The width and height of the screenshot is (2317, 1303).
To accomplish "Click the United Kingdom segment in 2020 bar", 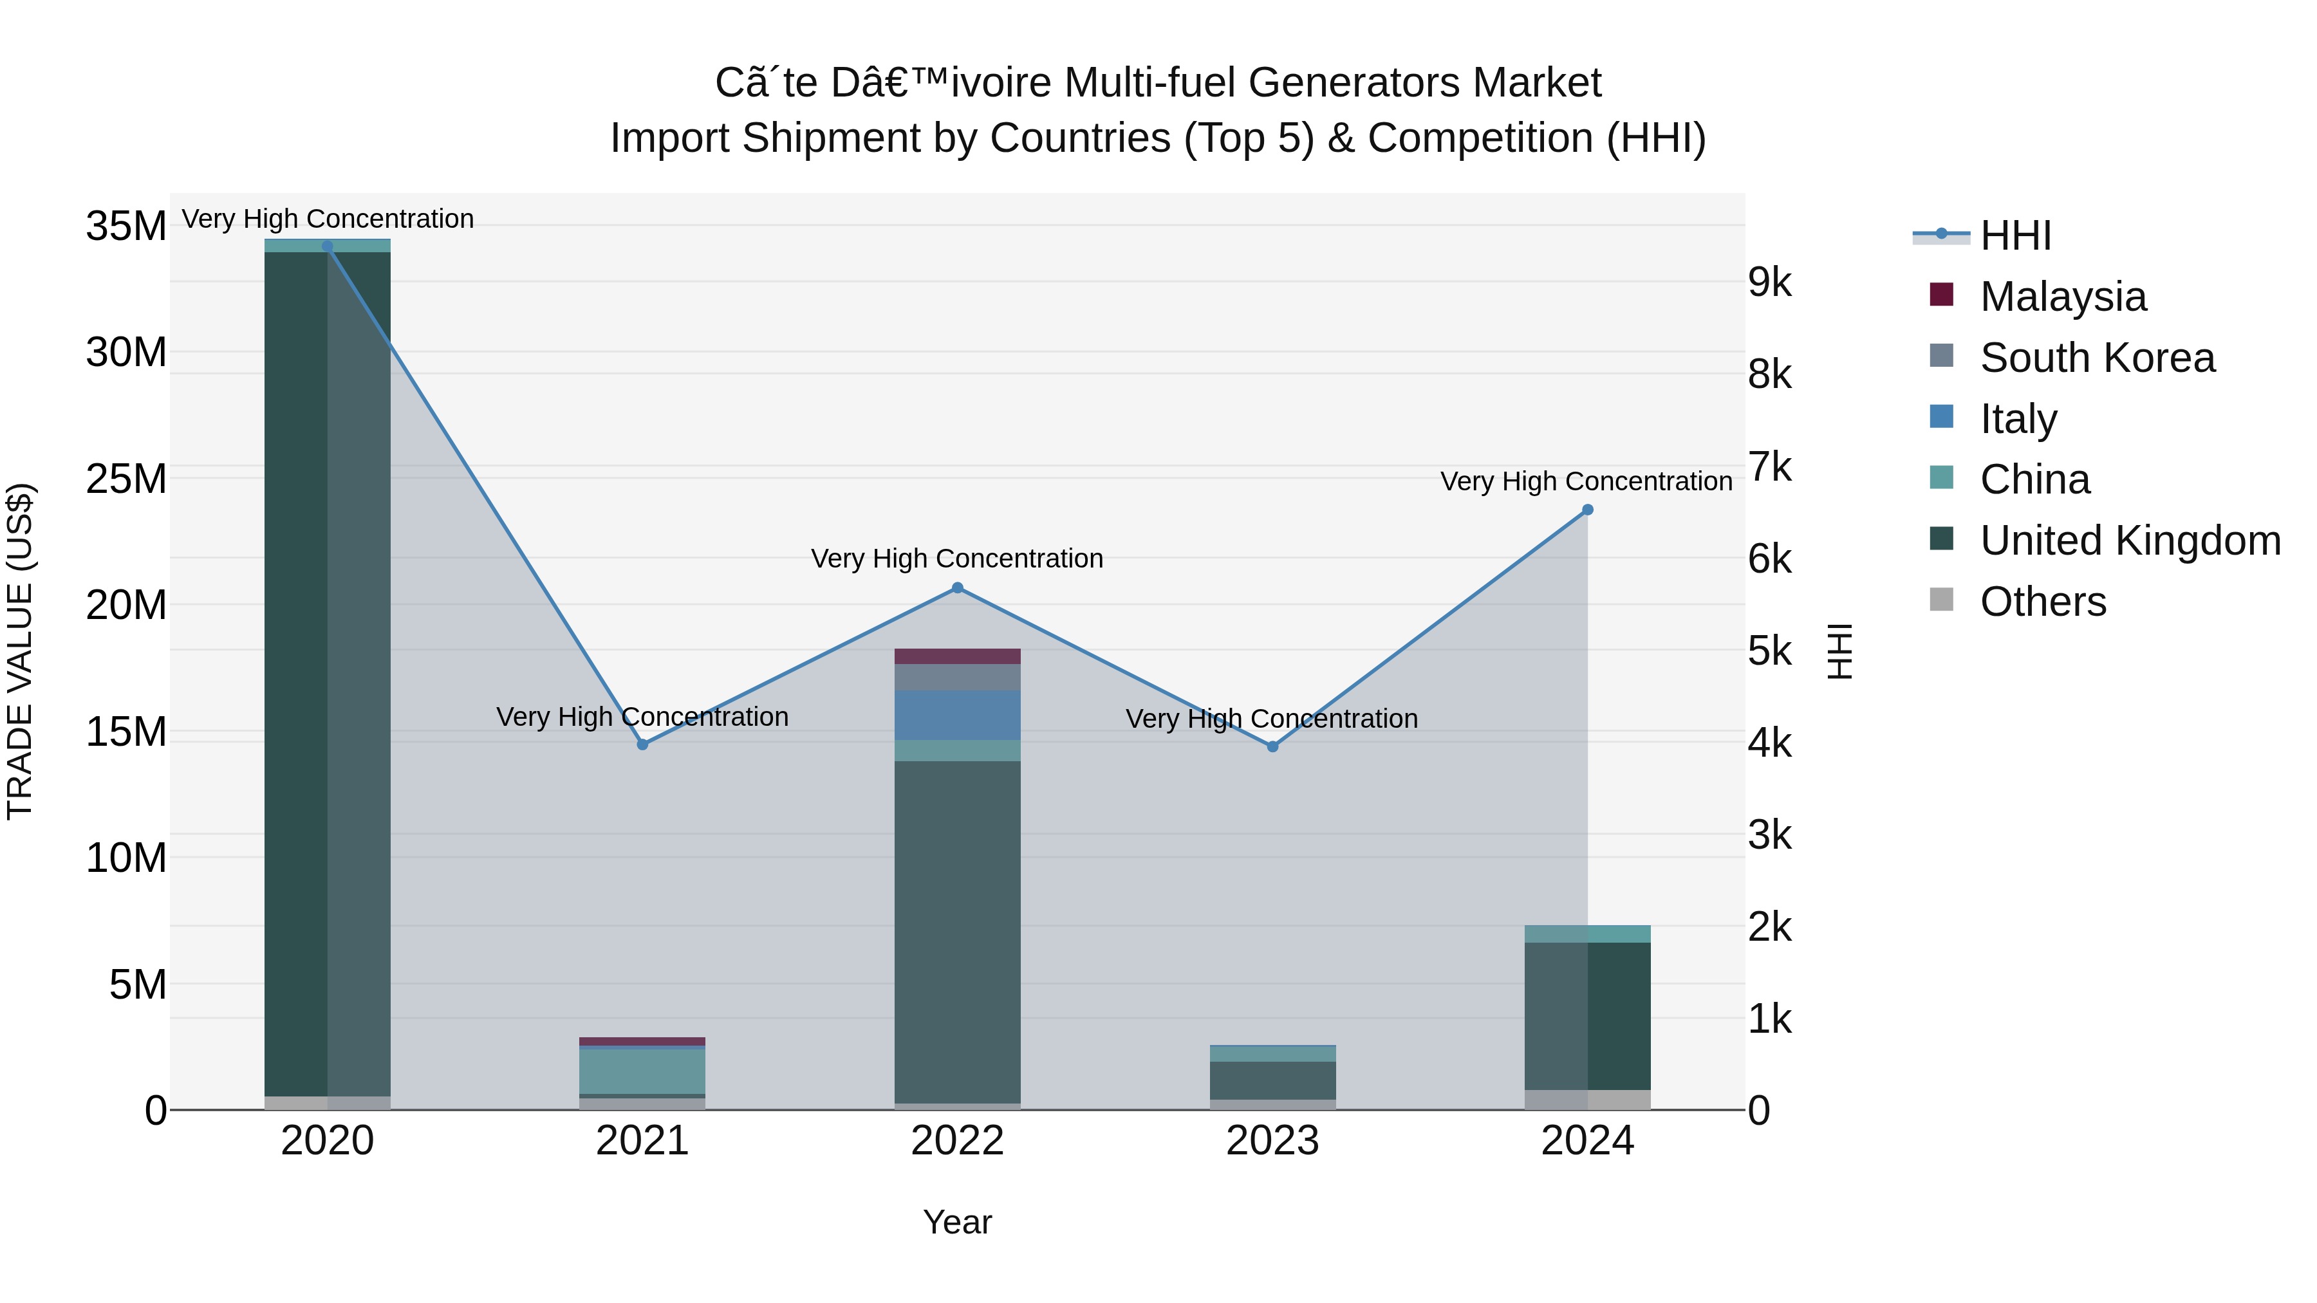I will pos(328,674).
